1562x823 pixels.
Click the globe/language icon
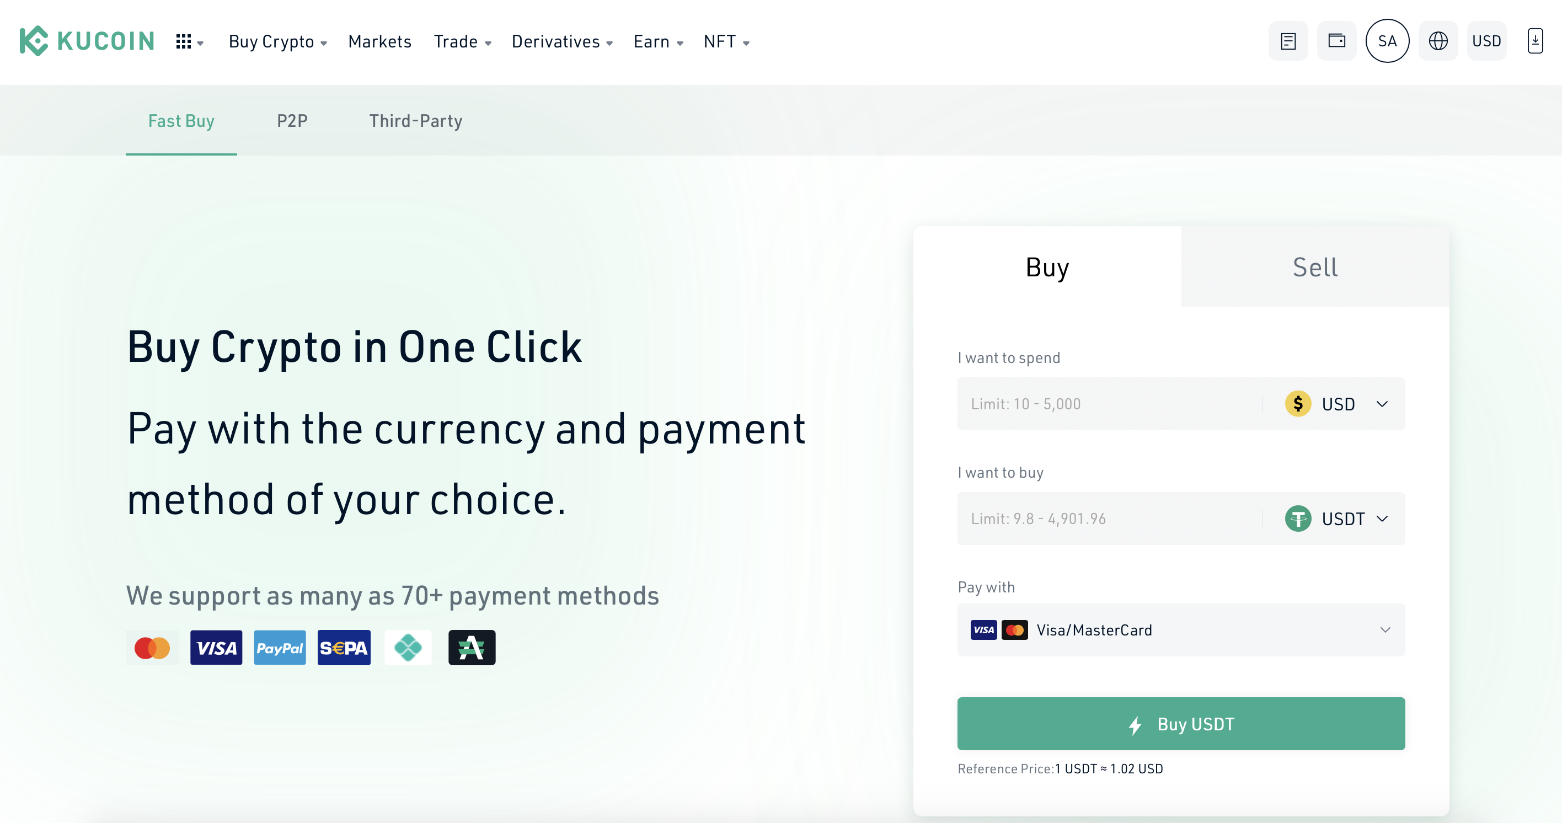(1437, 41)
